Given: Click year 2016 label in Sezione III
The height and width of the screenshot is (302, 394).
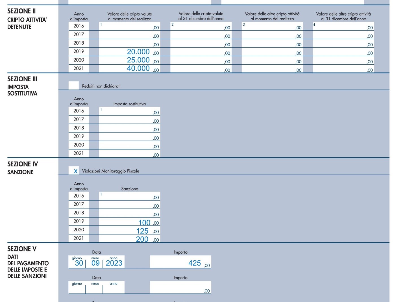Looking at the screenshot, I should [x=79, y=111].
